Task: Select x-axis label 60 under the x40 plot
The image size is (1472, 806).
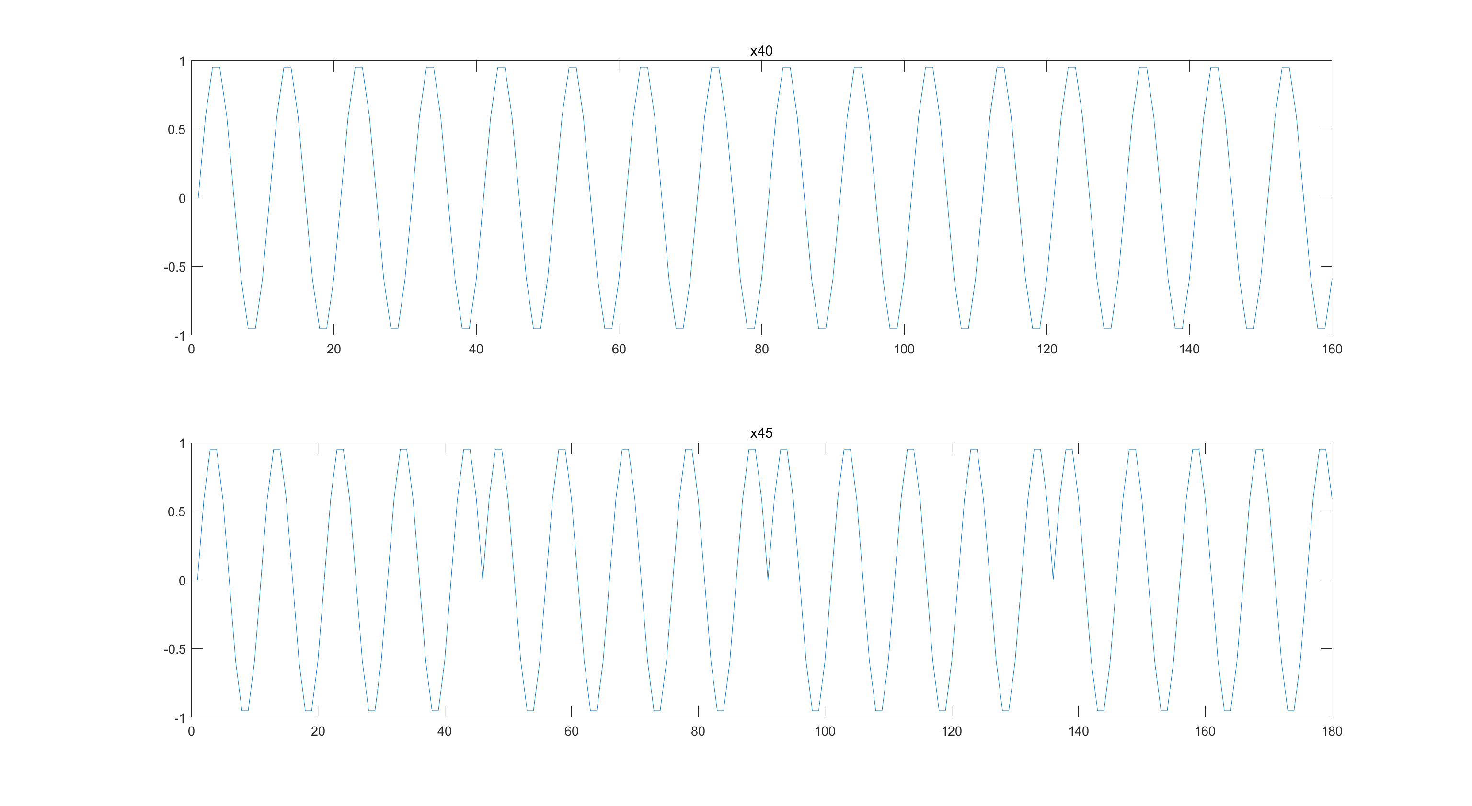Action: point(619,349)
